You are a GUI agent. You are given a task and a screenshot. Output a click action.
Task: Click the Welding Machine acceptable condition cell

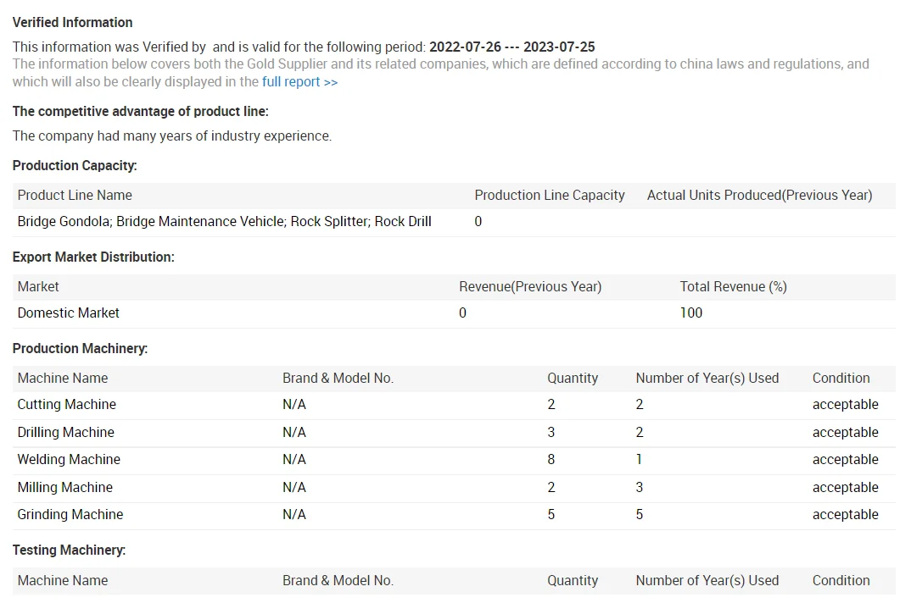[x=845, y=460]
